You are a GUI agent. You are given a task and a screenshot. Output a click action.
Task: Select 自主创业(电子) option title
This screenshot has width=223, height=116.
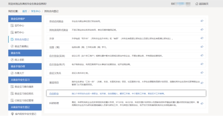click(57, 65)
